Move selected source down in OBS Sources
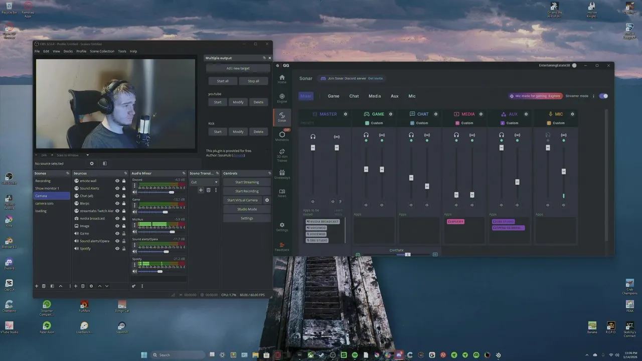Screen dimensions: 642x361 point(106,286)
